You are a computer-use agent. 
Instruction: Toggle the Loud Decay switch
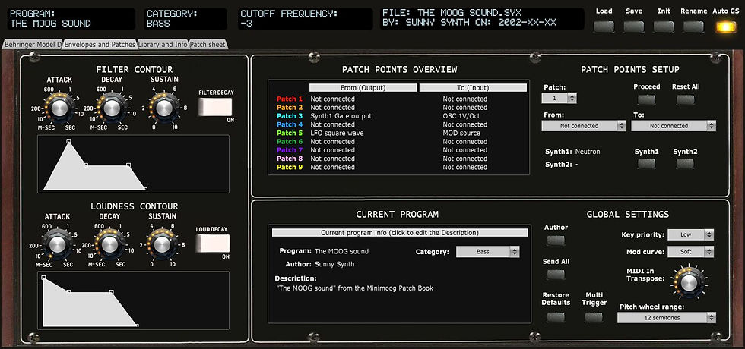click(213, 244)
